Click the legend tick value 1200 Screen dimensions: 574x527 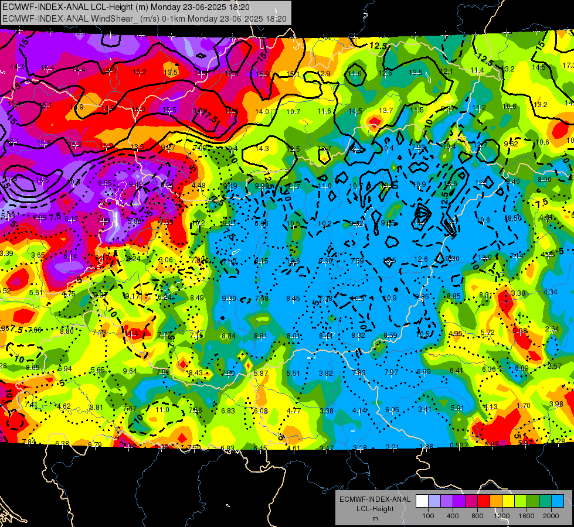[502, 516]
